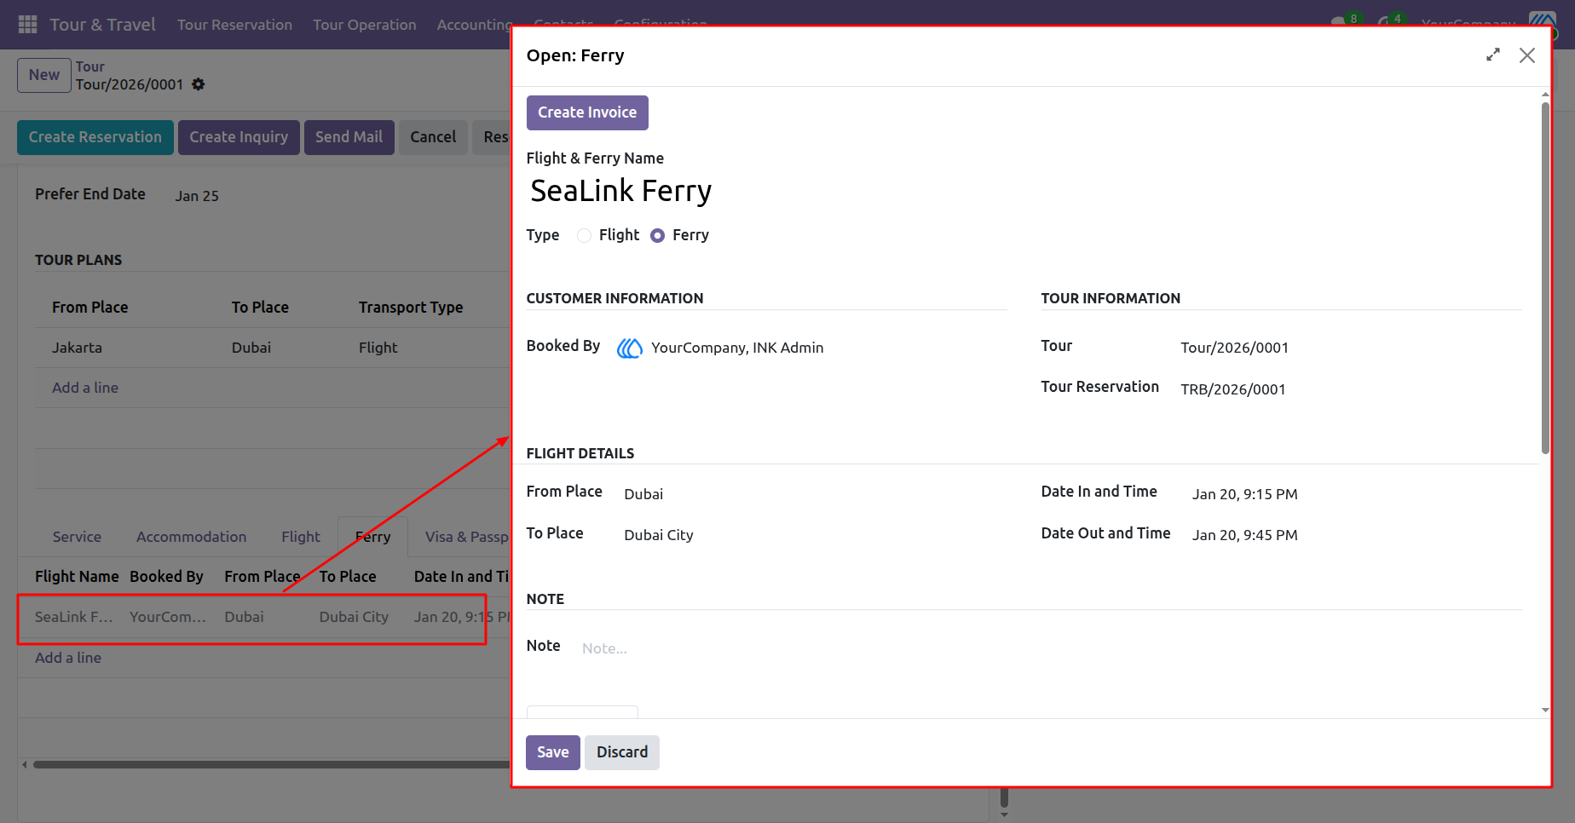Click the YourCompany avatar beside Booked By
This screenshot has height=823, width=1575.
click(630, 348)
